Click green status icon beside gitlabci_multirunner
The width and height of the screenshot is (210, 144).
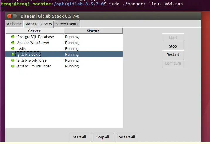pyautogui.click(x=13, y=66)
